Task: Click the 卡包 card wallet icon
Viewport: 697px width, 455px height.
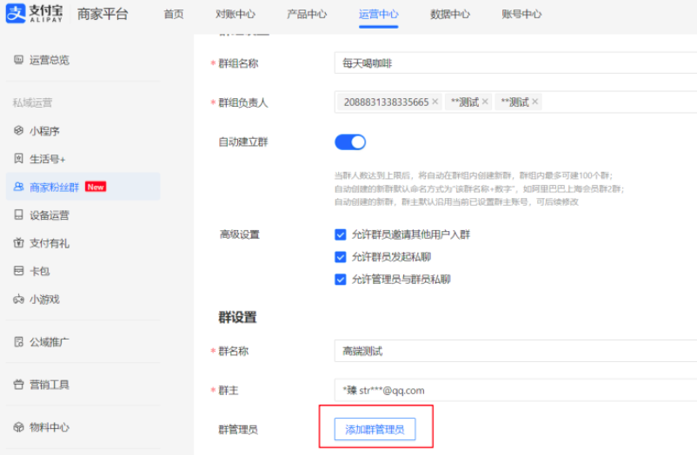Action: (x=18, y=271)
